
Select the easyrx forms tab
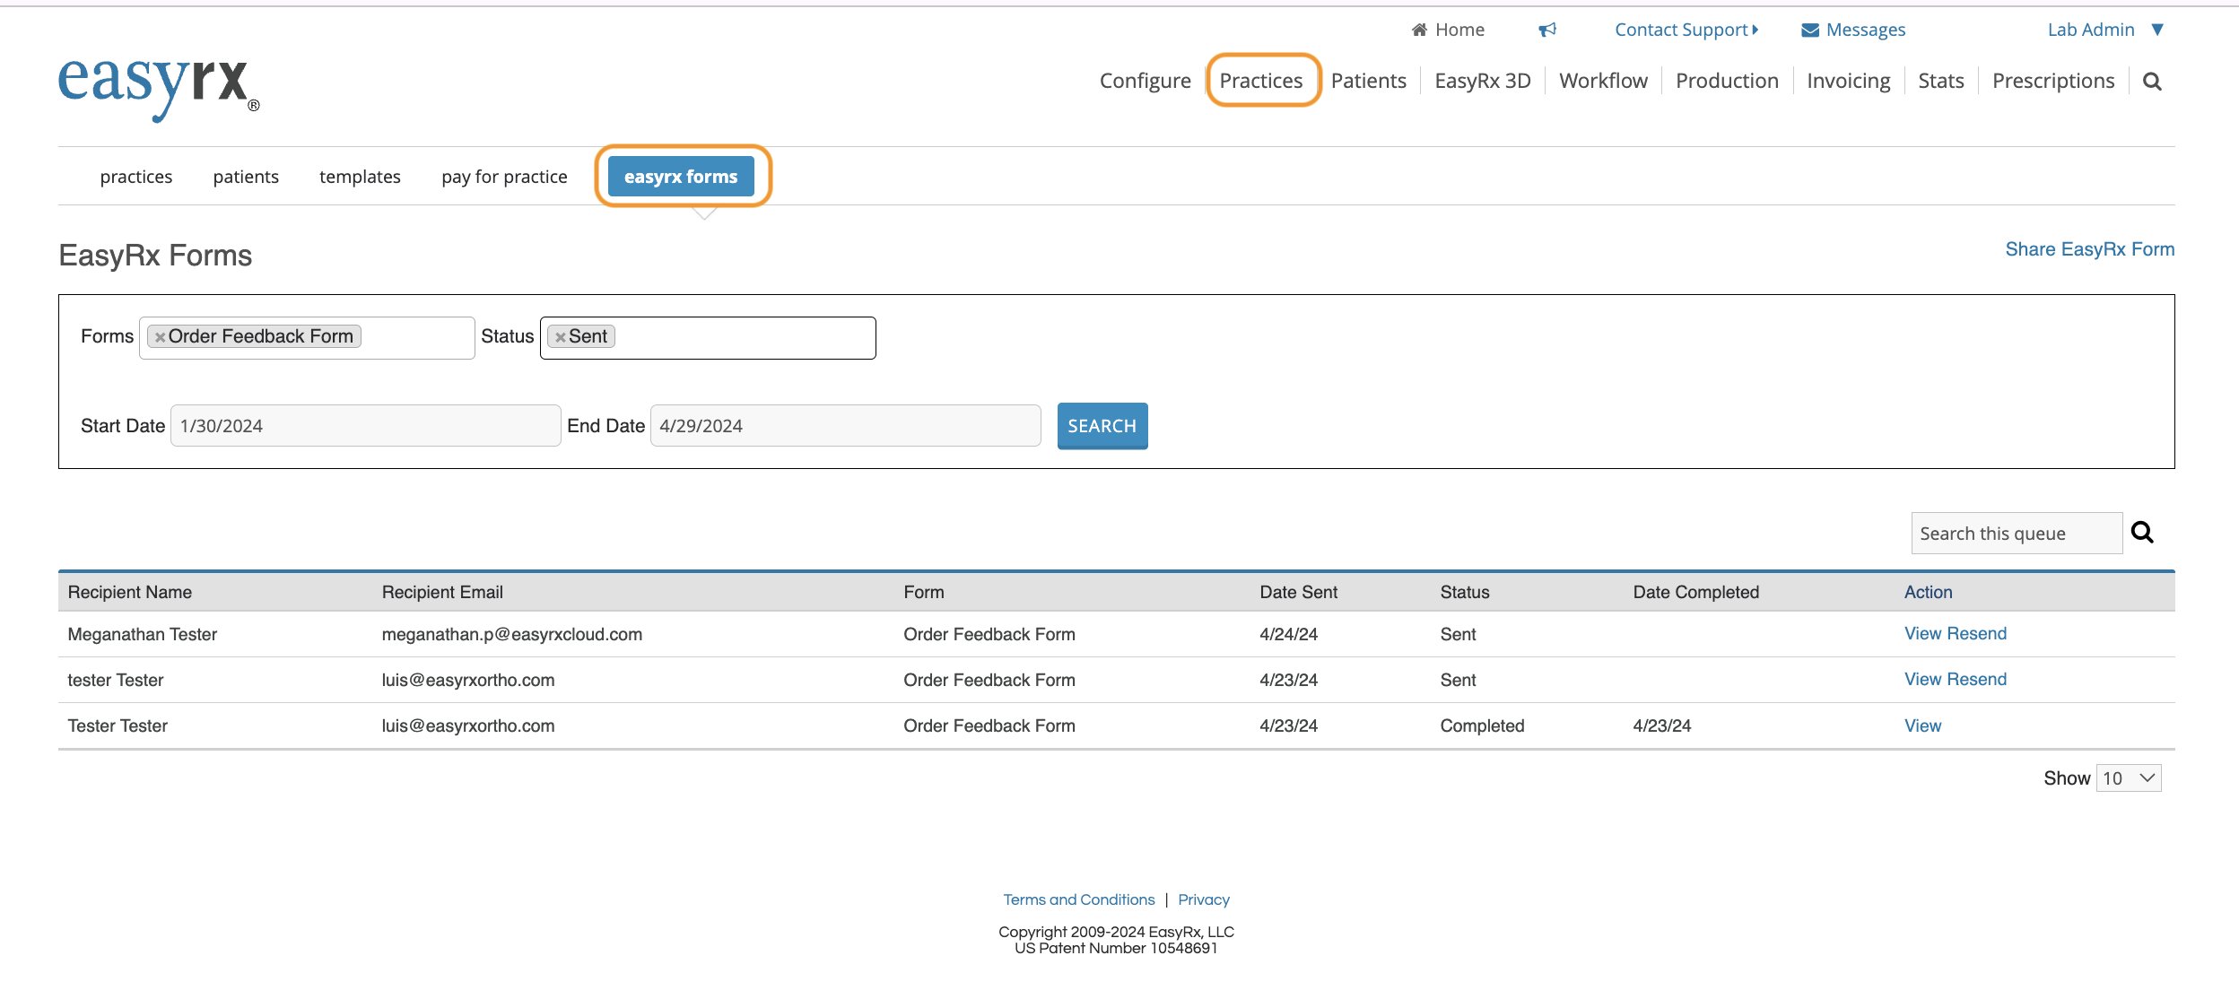681,176
